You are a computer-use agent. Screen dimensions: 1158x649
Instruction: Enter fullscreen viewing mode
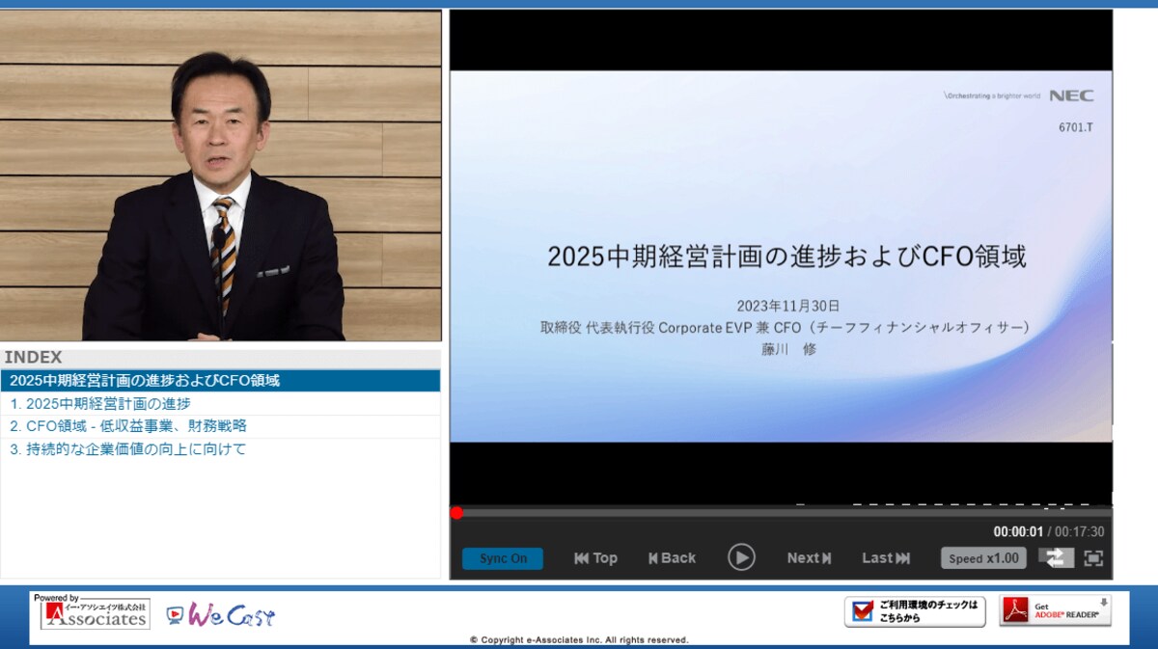[1093, 557]
